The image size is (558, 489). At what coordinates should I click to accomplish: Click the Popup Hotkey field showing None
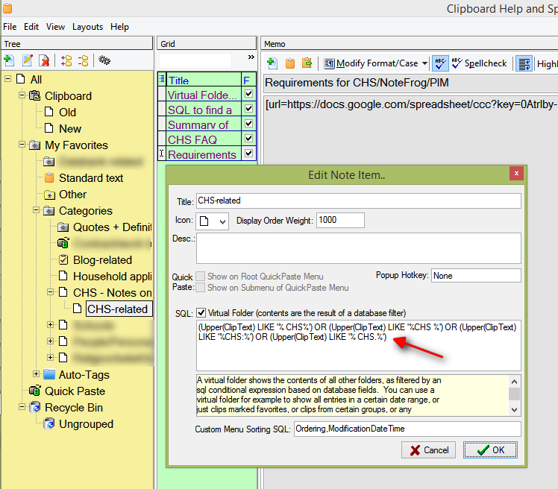pos(476,275)
